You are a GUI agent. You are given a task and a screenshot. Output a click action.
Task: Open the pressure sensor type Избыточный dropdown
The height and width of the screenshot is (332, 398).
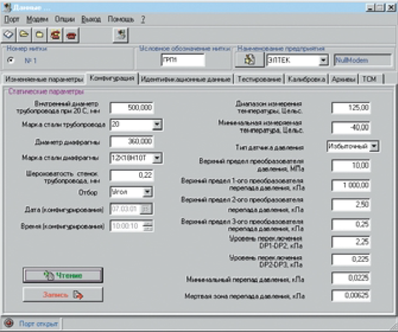click(374, 146)
